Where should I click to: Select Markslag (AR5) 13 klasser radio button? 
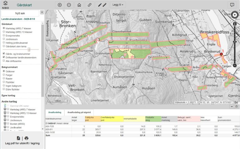pos(4,32)
